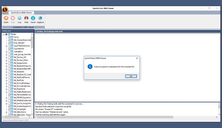
Task: Click the blue info icon in dialog
Action: [90, 67]
